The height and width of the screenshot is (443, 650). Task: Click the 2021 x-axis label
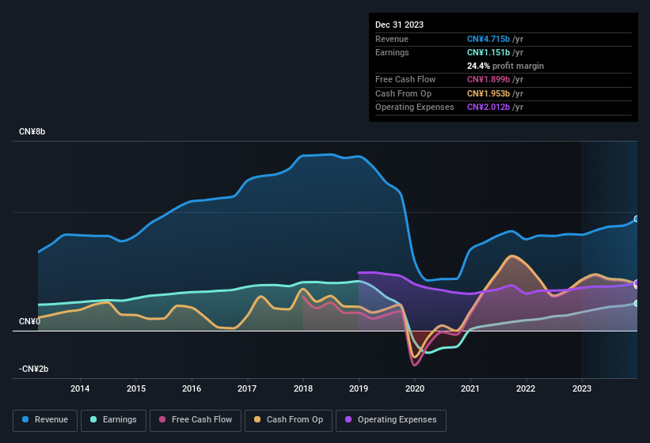point(470,388)
